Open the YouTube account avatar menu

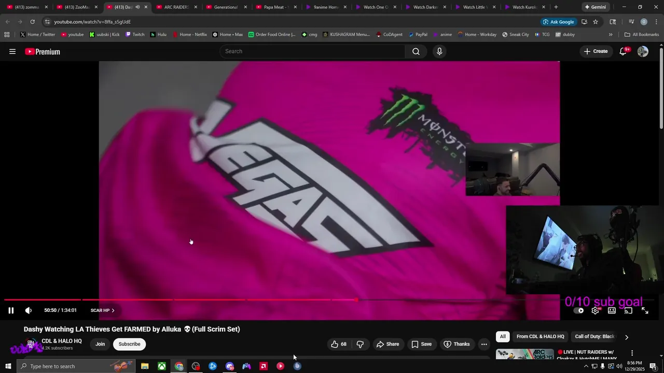pyautogui.click(x=643, y=51)
